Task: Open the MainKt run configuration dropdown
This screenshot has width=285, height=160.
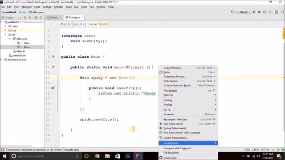Action: click(244, 12)
